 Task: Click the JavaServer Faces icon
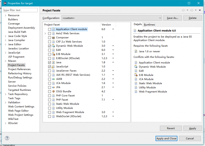tap(53, 71)
